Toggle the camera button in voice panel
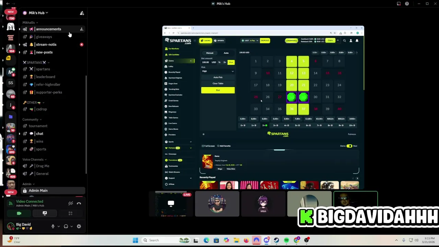The image size is (439, 247). pos(19,213)
